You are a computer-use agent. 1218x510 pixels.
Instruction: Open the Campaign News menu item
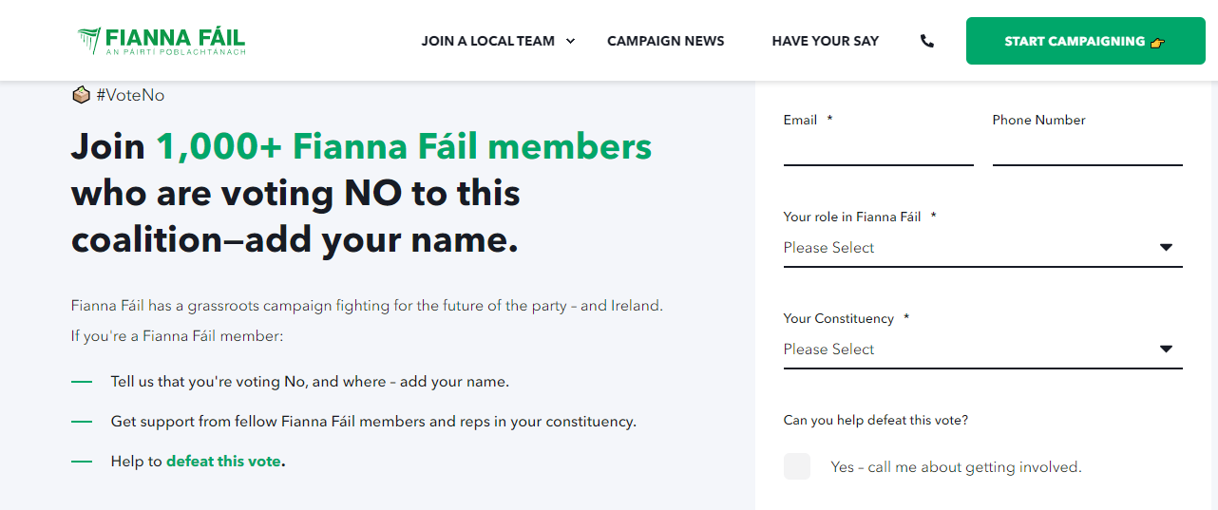(x=665, y=41)
